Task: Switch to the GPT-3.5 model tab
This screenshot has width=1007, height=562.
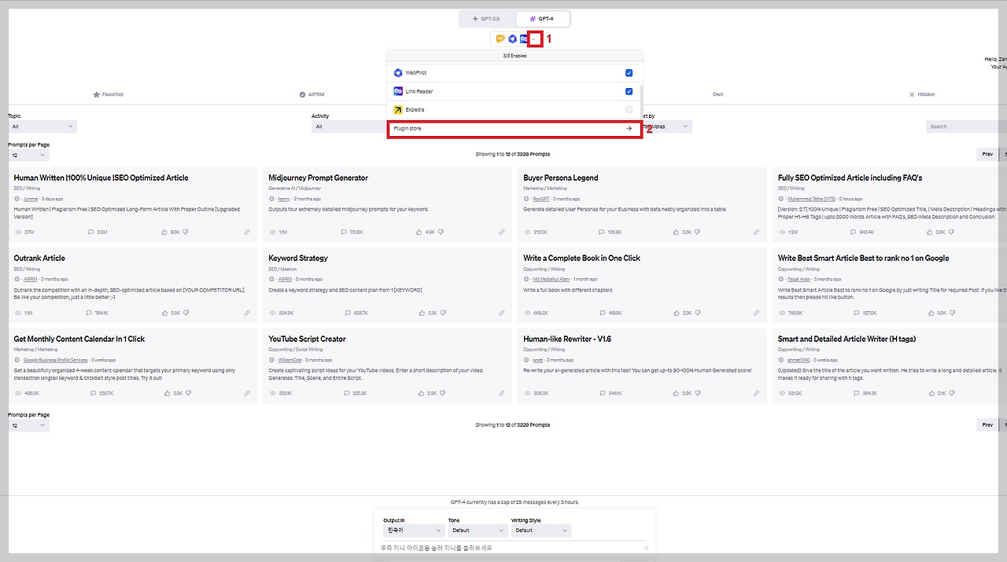Action: click(487, 18)
